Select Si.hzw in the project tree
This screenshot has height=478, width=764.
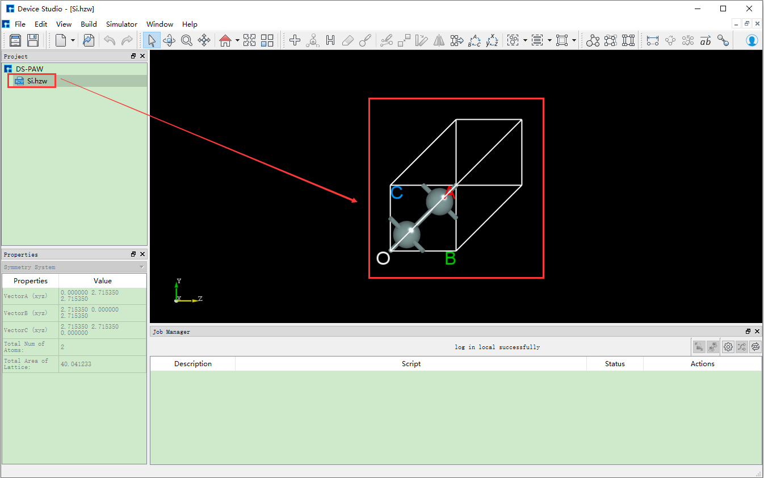[x=37, y=81]
